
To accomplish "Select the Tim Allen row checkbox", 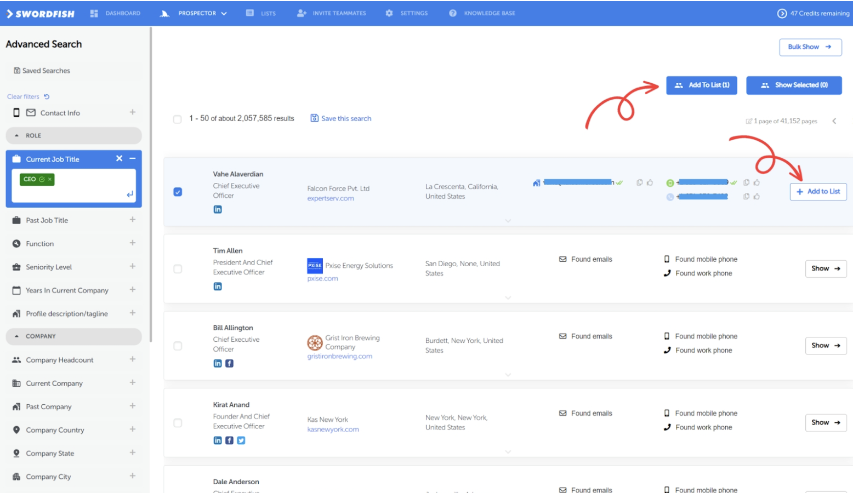I will click(178, 269).
